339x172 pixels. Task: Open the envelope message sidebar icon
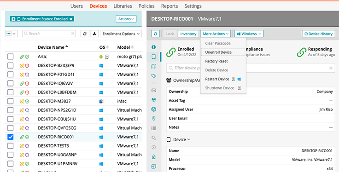click(154, 91)
